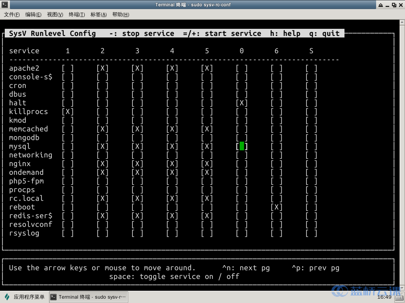Image resolution: width=405 pixels, height=303 pixels.
Task: Toggle networking checkbox for runlevel S
Action: coord(311,155)
